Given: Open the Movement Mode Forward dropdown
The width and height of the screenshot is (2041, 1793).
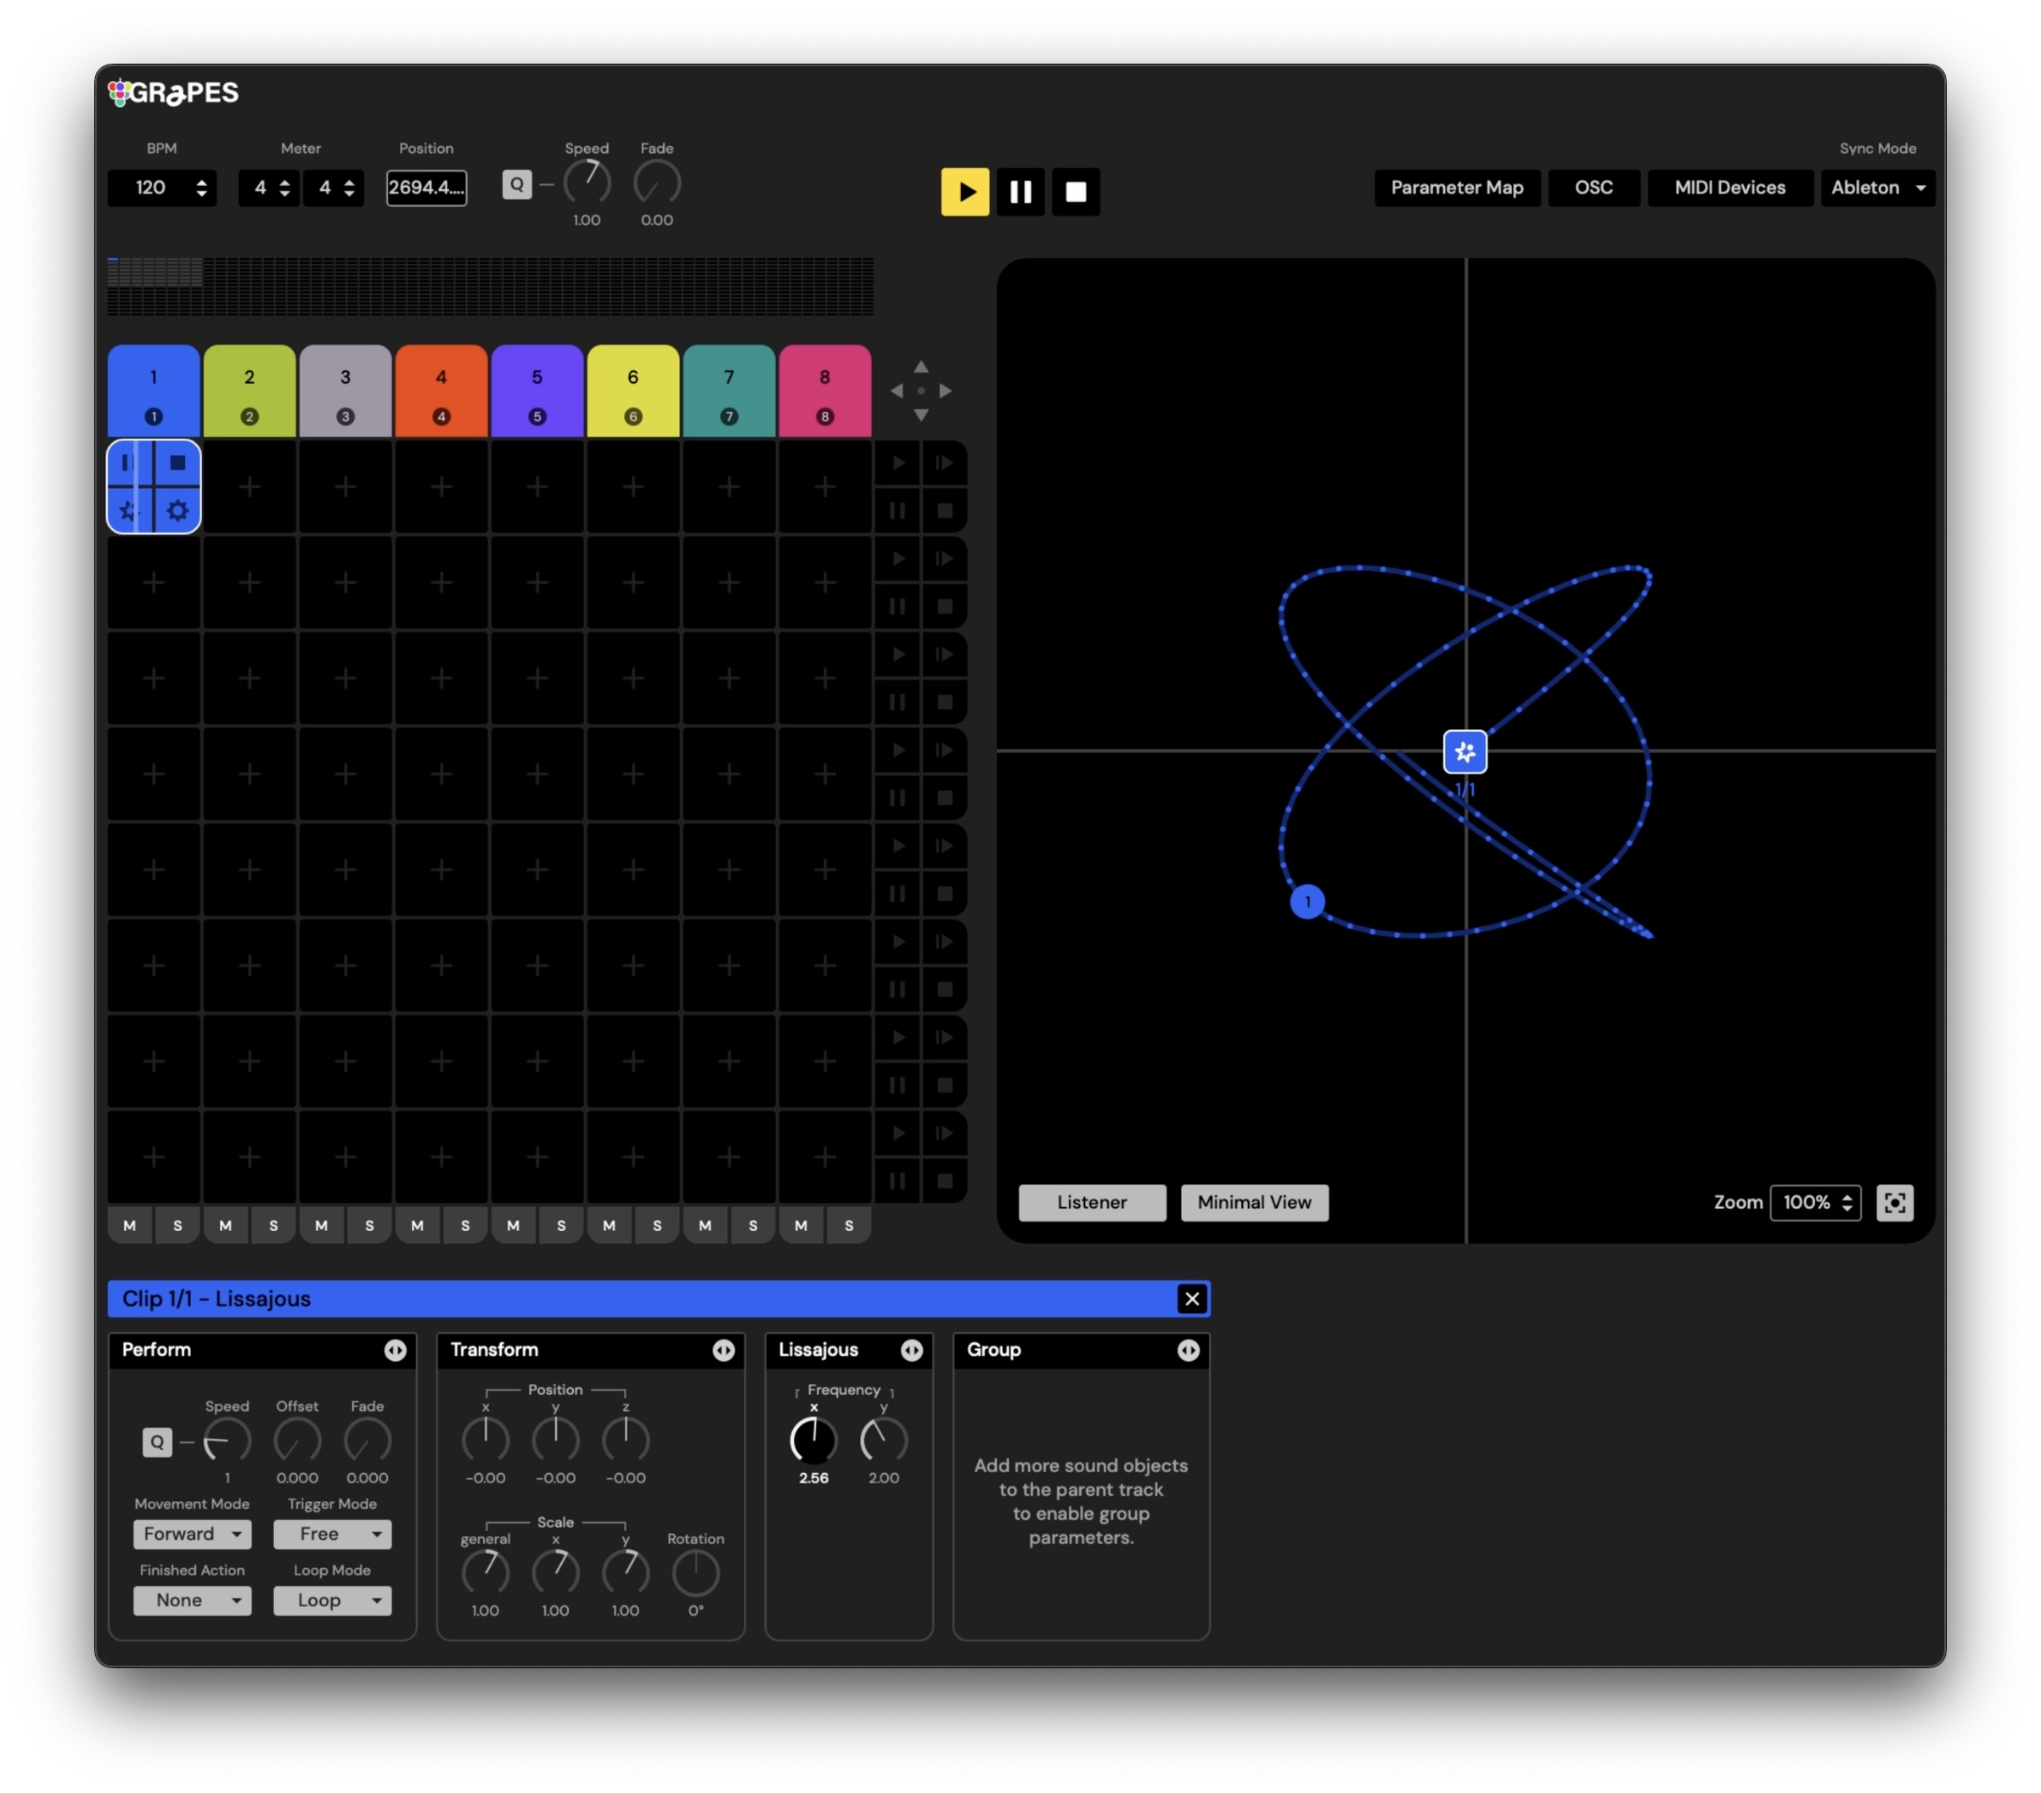Looking at the screenshot, I should tap(192, 1533).
